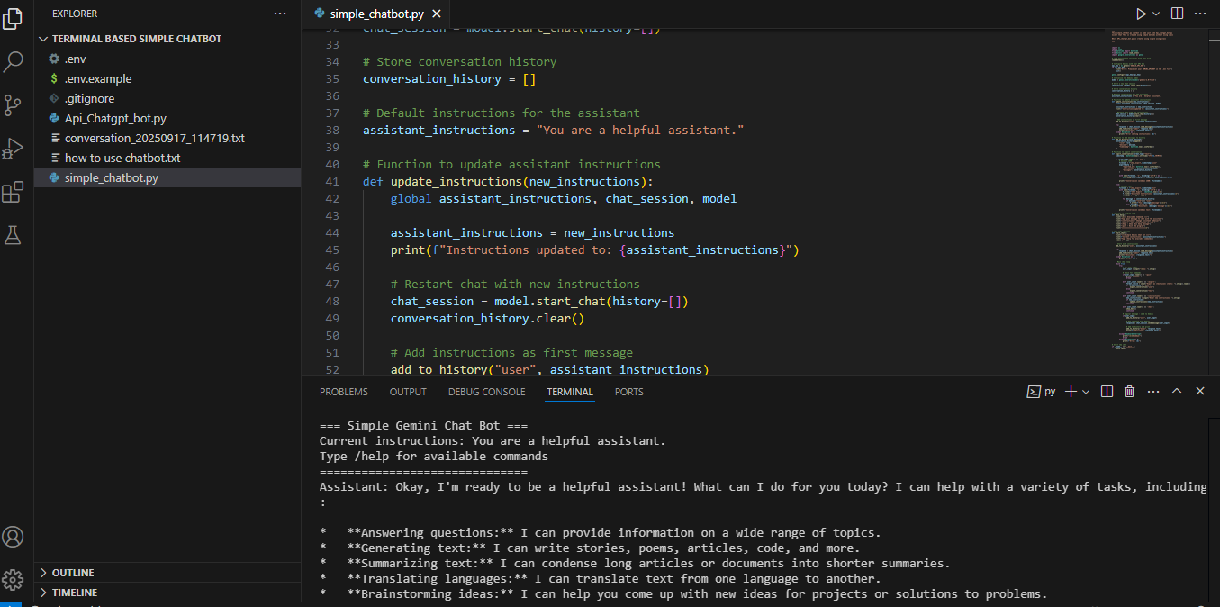Maximize the panel with up chevron
1220x607 pixels.
pos(1177,392)
